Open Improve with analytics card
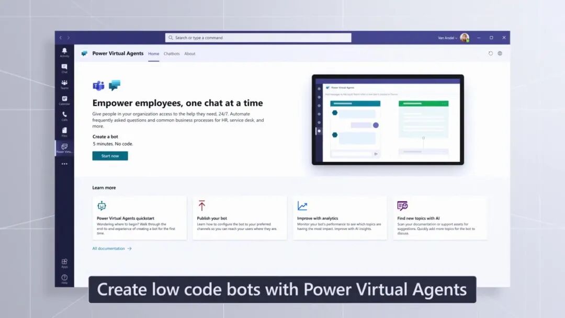Screen dimensions: 565x318 (340, 218)
